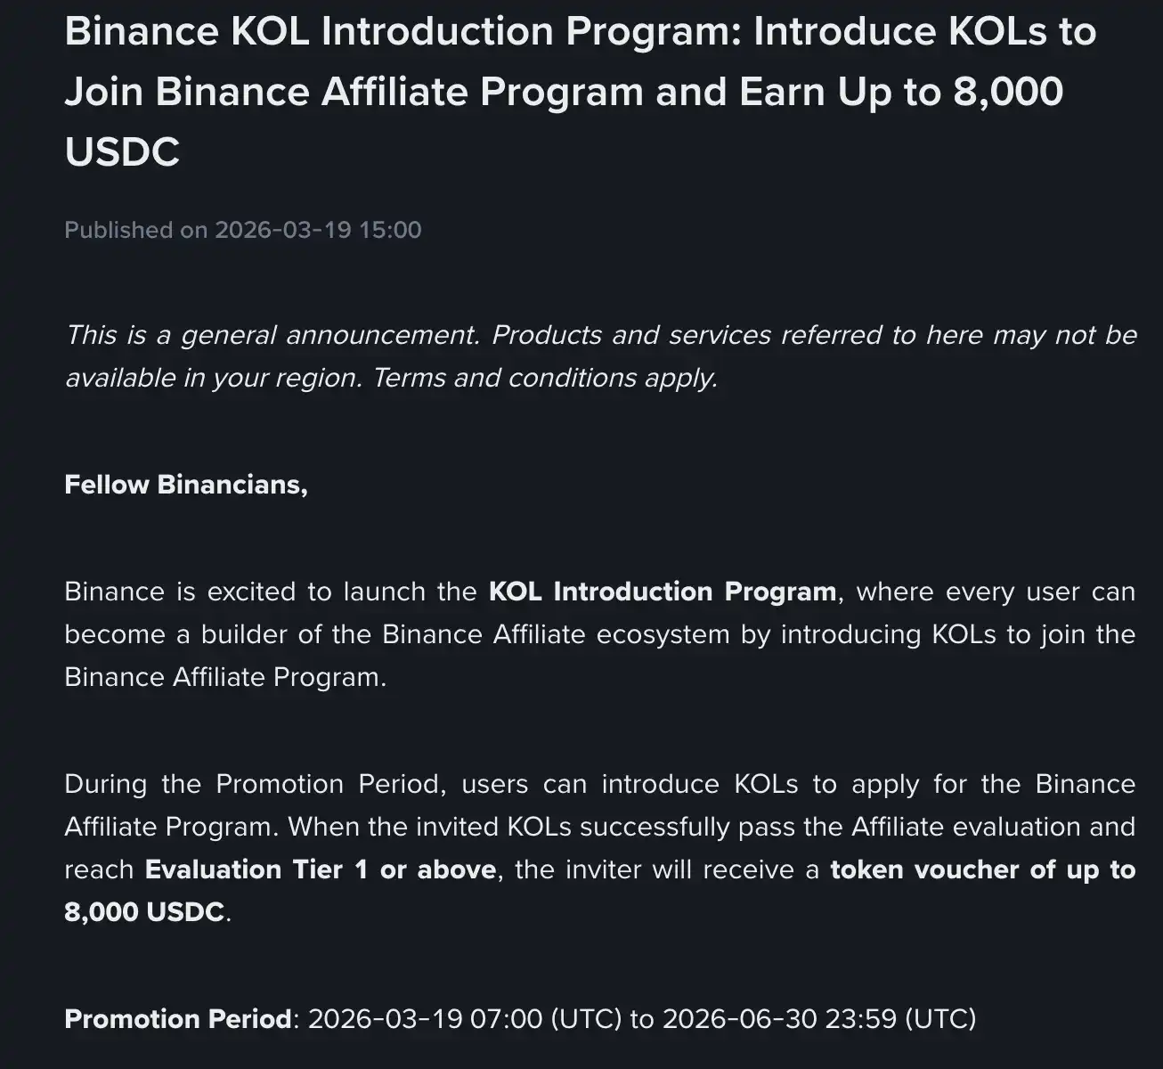Viewport: 1163px width, 1069px height.
Task: Click "8,000" in the article headline
Action: click(1007, 92)
